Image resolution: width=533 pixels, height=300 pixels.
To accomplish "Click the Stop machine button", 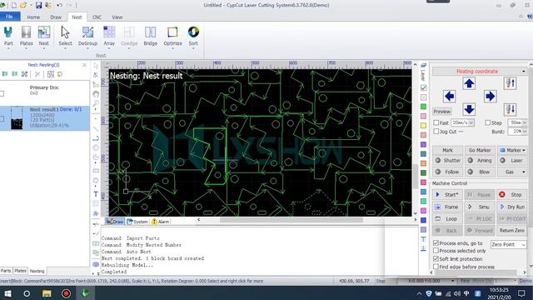I will pyautogui.click(x=512, y=194).
